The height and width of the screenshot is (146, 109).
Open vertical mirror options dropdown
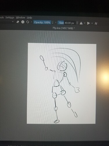[92, 23]
